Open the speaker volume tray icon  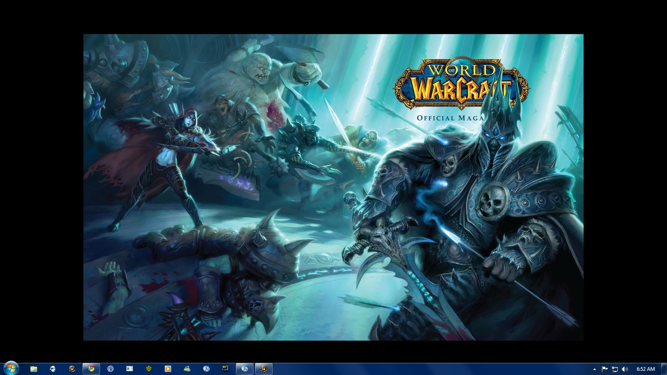pyautogui.click(x=624, y=369)
